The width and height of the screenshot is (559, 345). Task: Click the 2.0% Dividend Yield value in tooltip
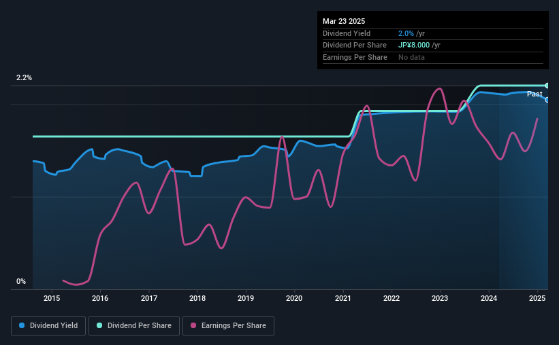(x=406, y=33)
